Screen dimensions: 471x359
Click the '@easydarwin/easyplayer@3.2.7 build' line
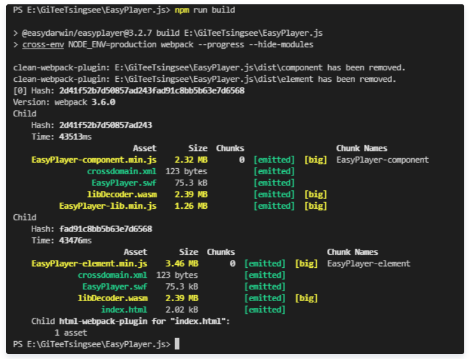click(x=168, y=33)
